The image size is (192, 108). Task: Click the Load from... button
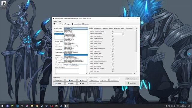(59, 80)
